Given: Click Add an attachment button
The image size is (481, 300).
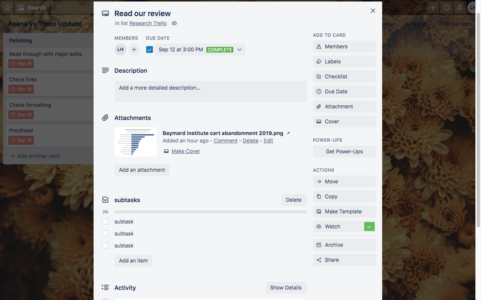Looking at the screenshot, I should [x=142, y=170].
